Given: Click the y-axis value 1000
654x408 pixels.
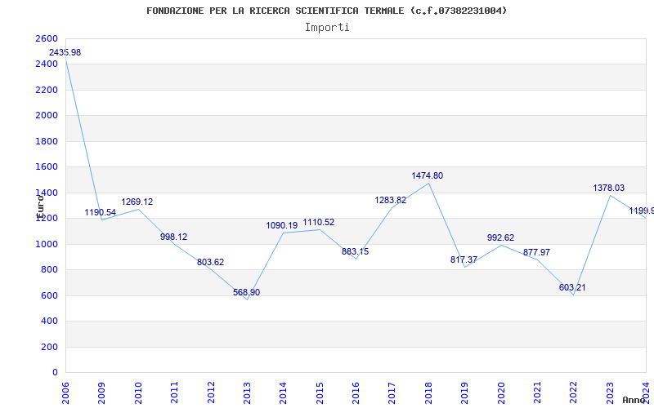Looking at the screenshot, I should [47, 244].
